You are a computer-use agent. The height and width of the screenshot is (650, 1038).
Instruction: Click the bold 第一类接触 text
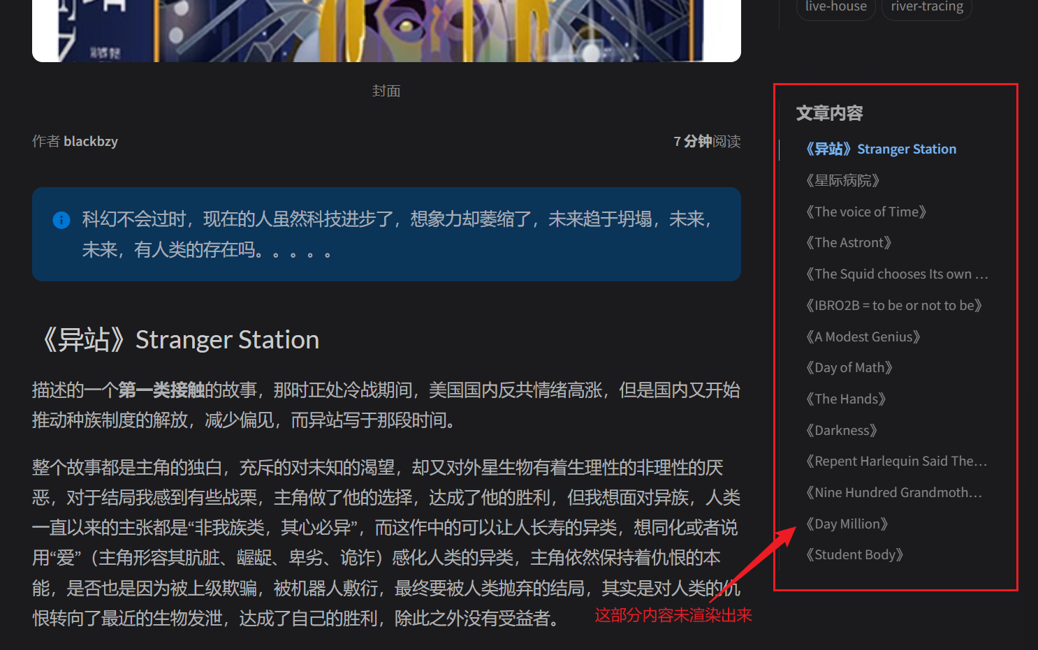(161, 390)
